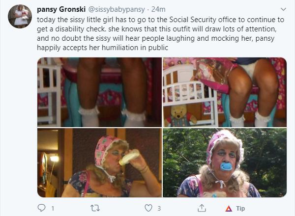Open the top-right photo with the teddy bear

(x=224, y=92)
